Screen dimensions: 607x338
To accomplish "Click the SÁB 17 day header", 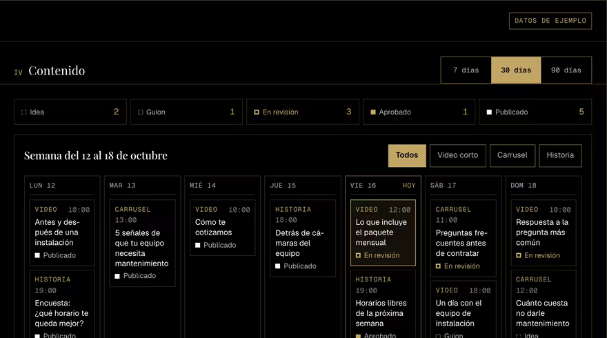I will (x=443, y=186).
